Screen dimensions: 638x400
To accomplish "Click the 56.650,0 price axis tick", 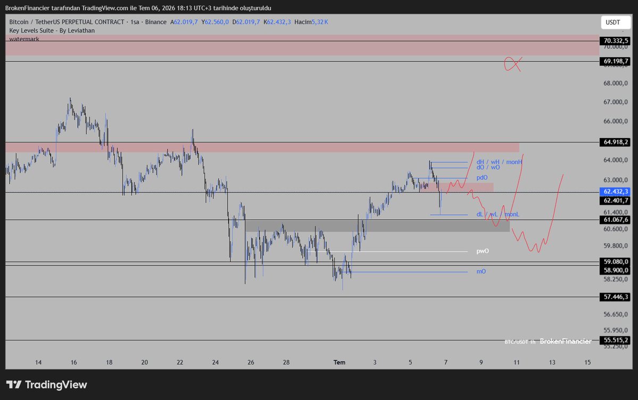I will coord(616,314).
